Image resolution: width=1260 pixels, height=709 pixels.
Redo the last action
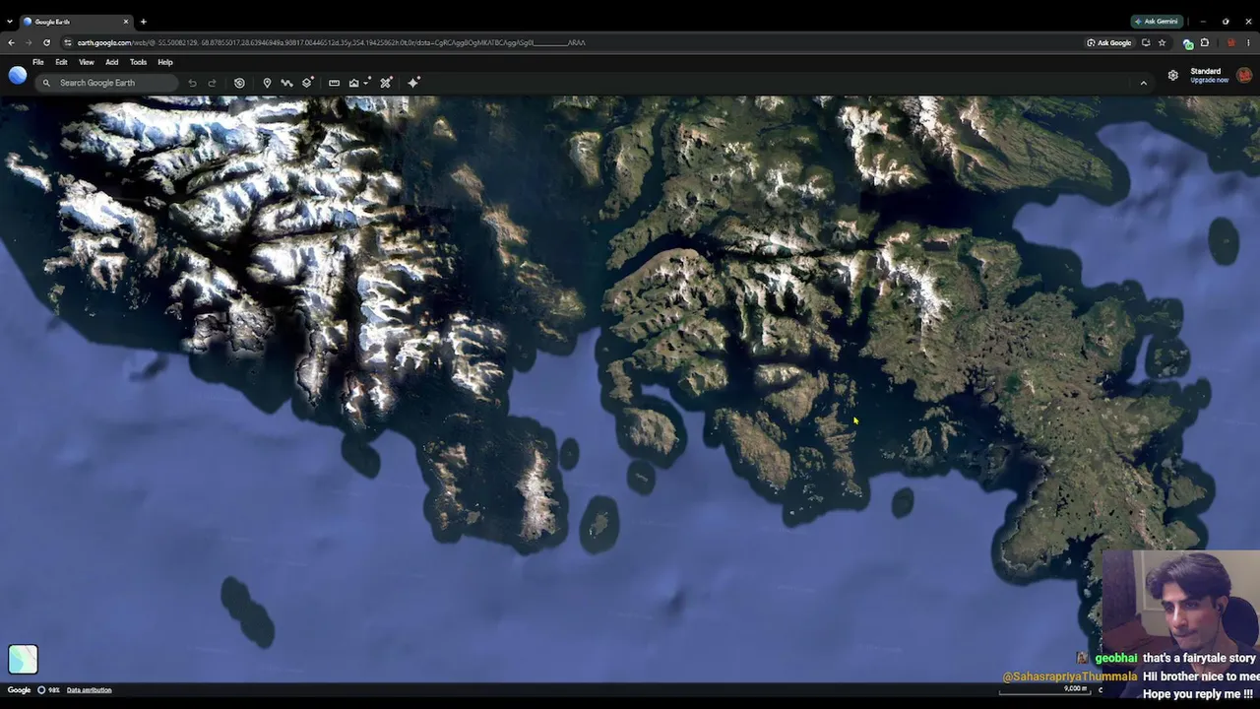click(x=212, y=83)
